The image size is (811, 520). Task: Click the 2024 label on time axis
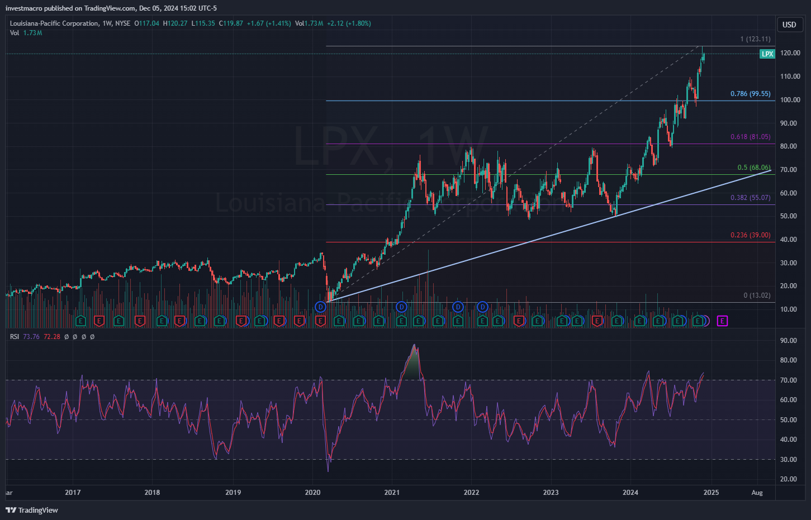point(630,493)
